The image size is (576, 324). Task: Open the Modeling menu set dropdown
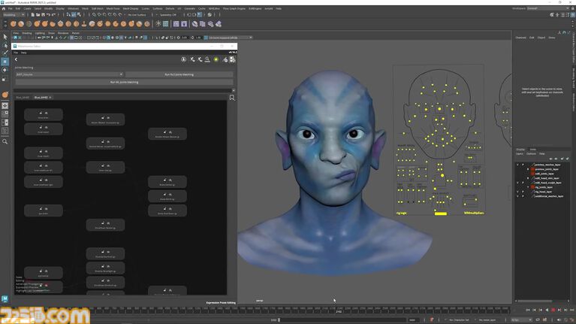(14, 15)
